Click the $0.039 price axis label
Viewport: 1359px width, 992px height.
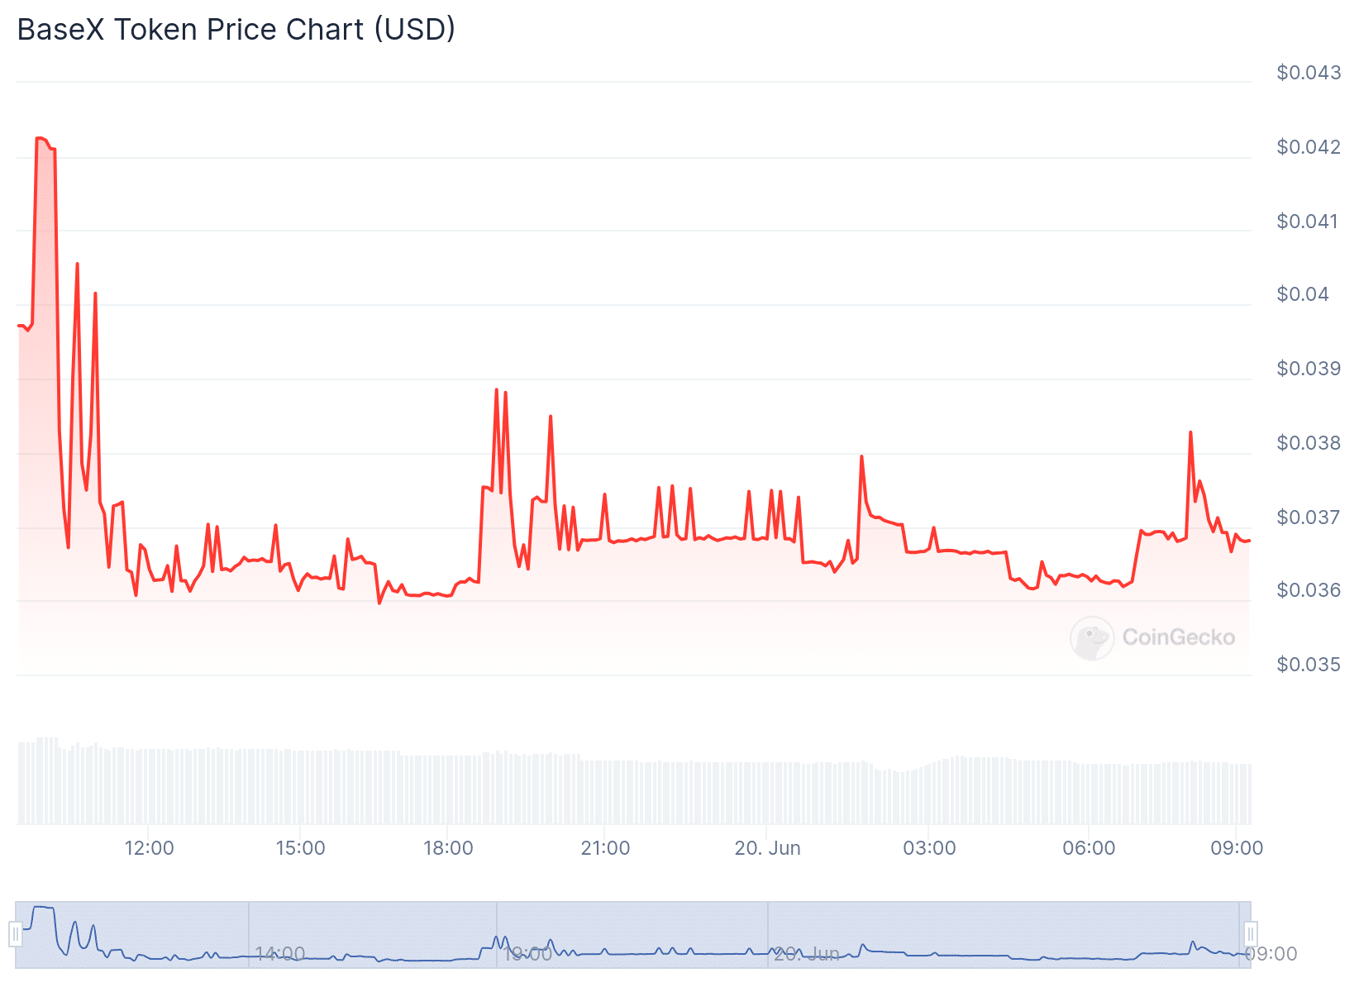(1309, 369)
